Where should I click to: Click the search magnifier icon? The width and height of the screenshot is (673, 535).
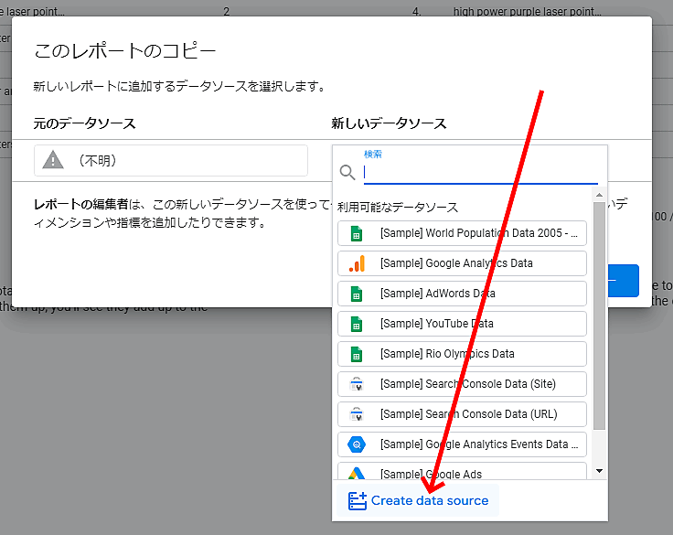347,172
